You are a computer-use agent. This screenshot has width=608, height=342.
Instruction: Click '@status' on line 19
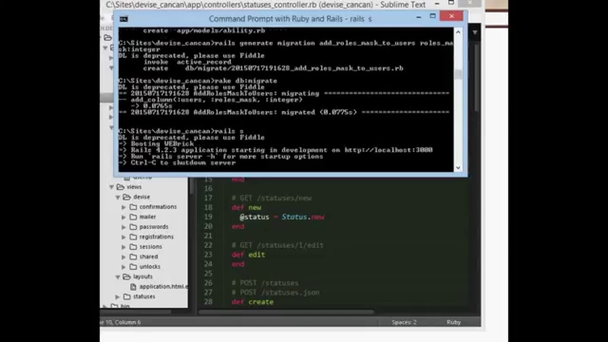[x=254, y=217]
